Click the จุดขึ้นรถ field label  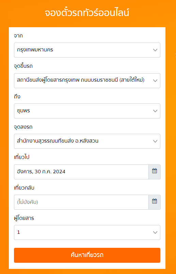23,66
